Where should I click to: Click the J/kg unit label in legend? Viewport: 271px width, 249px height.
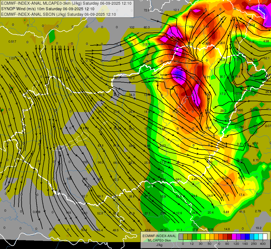tap(159, 245)
